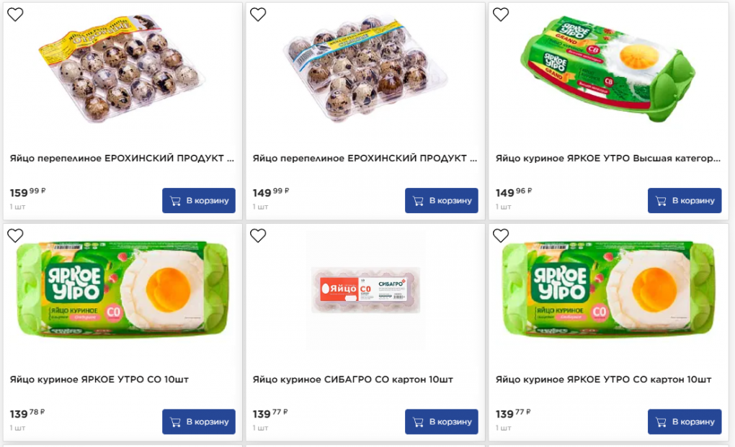The height and width of the screenshot is (447, 735).
Task: Add the 159.99 ₽ quail eggs to cart
Action: coord(199,201)
